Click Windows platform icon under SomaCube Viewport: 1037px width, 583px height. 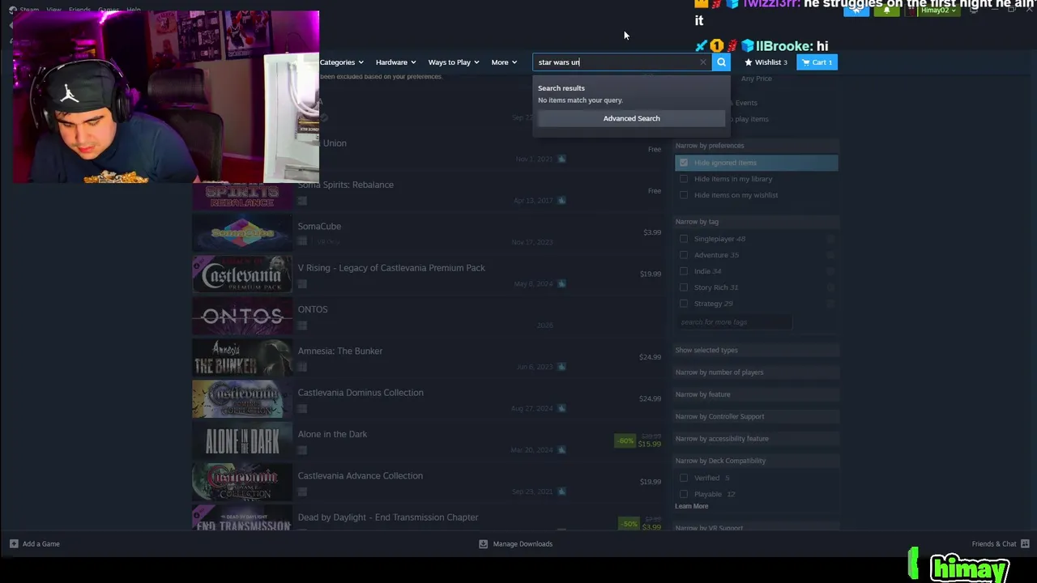302,242
